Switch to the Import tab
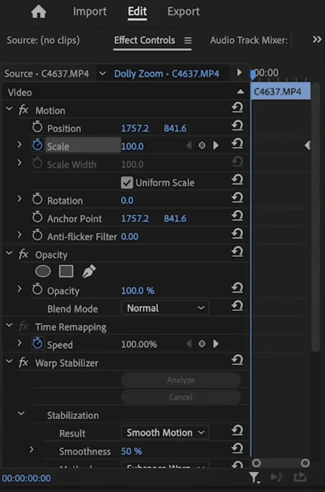 (x=90, y=12)
